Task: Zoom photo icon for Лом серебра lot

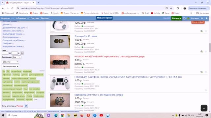Action: 201,51
